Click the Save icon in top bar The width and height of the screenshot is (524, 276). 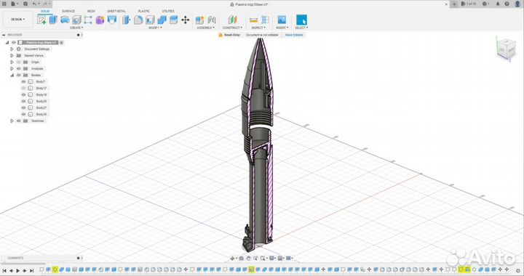[x=25, y=4]
